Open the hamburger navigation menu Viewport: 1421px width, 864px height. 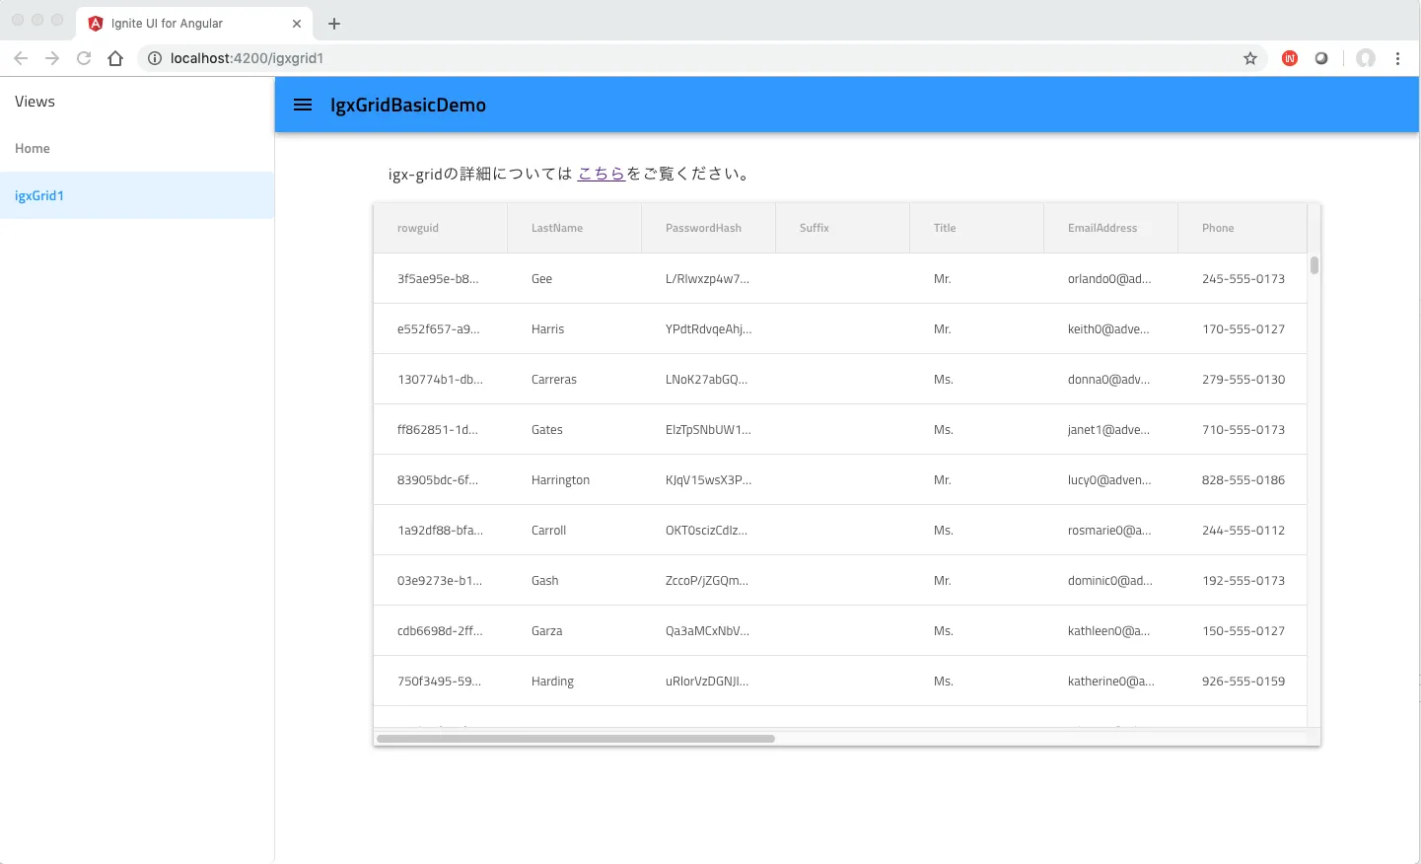pyautogui.click(x=303, y=105)
